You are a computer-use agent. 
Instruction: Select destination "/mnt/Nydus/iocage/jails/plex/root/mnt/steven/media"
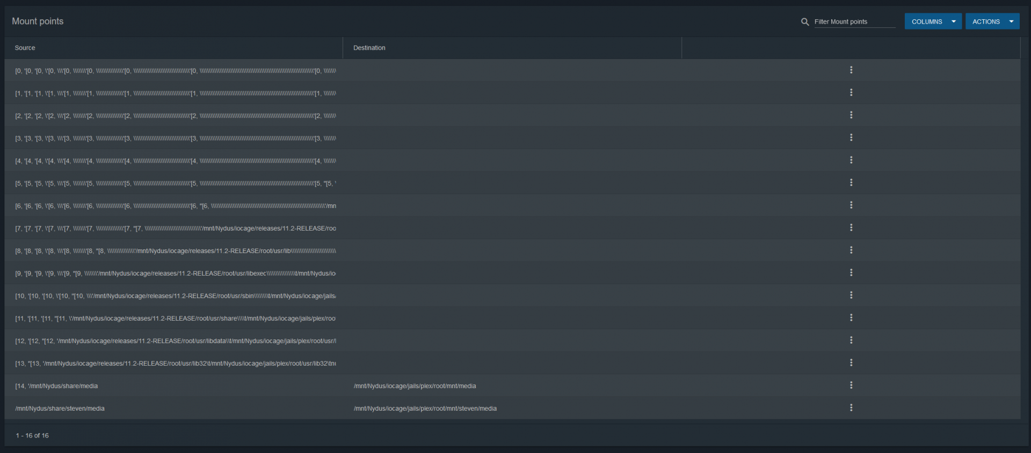coord(425,409)
